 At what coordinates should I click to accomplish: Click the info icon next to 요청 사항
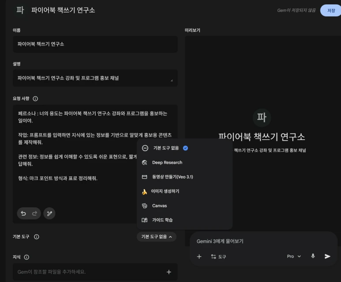[x=35, y=99]
